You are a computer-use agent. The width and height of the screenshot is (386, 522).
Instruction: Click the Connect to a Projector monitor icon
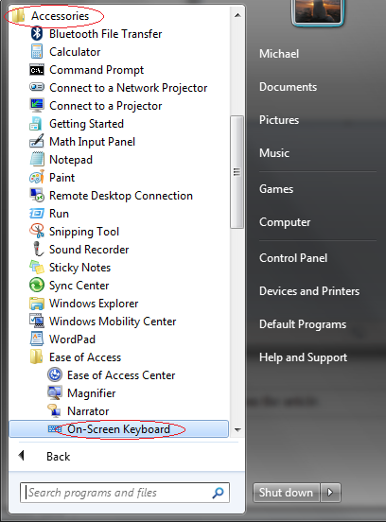37,106
